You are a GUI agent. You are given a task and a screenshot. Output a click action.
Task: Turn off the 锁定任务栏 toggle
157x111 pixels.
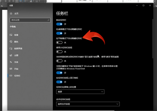(x=59, y=24)
